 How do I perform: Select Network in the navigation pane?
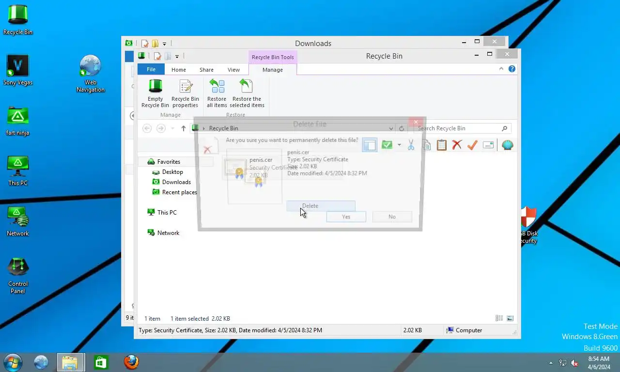[168, 233]
